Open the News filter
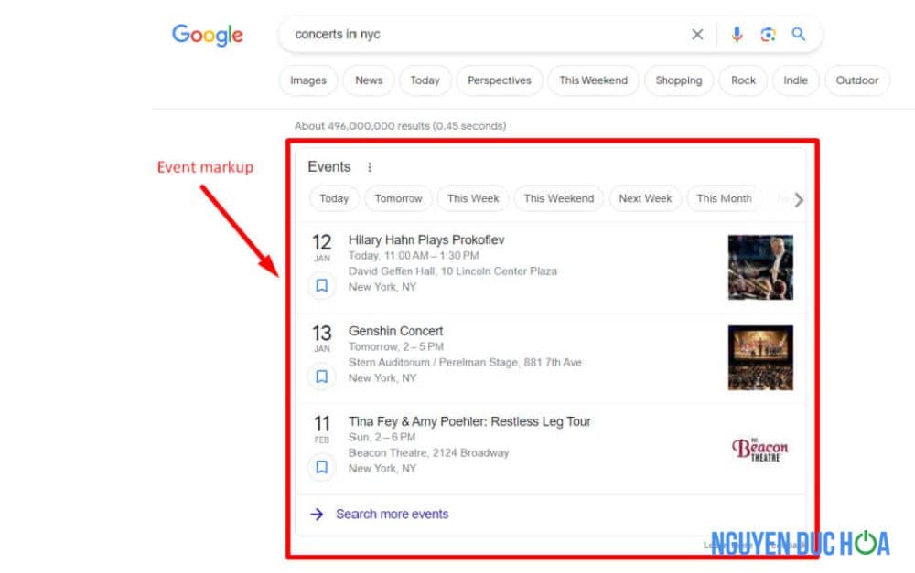Screen dimensions: 915x573 [x=369, y=80]
